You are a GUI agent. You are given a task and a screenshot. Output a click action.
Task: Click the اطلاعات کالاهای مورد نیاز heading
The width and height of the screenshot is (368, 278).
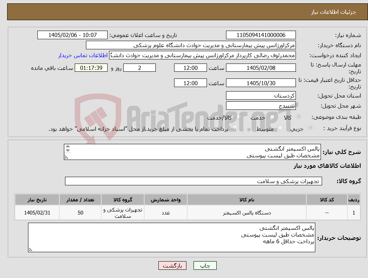click(x=327, y=166)
